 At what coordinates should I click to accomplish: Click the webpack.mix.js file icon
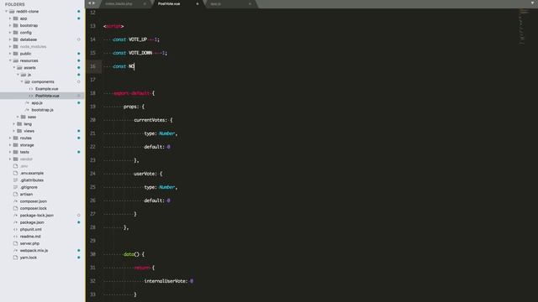pyautogui.click(x=15, y=250)
